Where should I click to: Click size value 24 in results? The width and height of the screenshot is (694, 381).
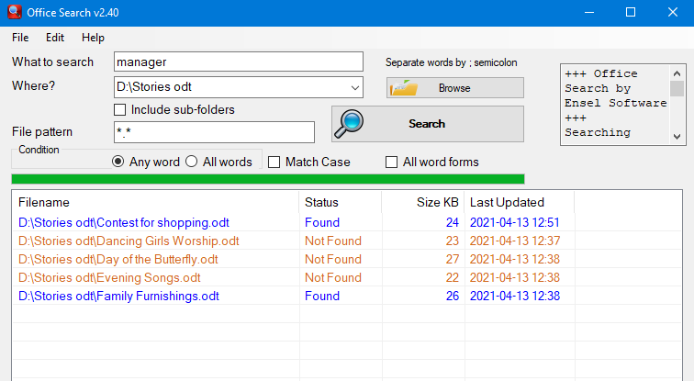pyautogui.click(x=452, y=222)
